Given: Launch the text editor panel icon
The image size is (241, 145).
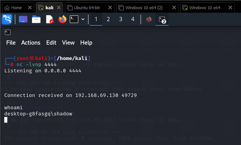Looking at the screenshot, I should (x=50, y=19).
